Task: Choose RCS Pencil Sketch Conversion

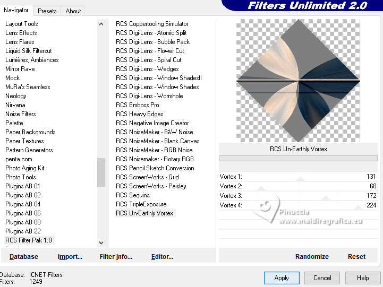Action: [155, 168]
